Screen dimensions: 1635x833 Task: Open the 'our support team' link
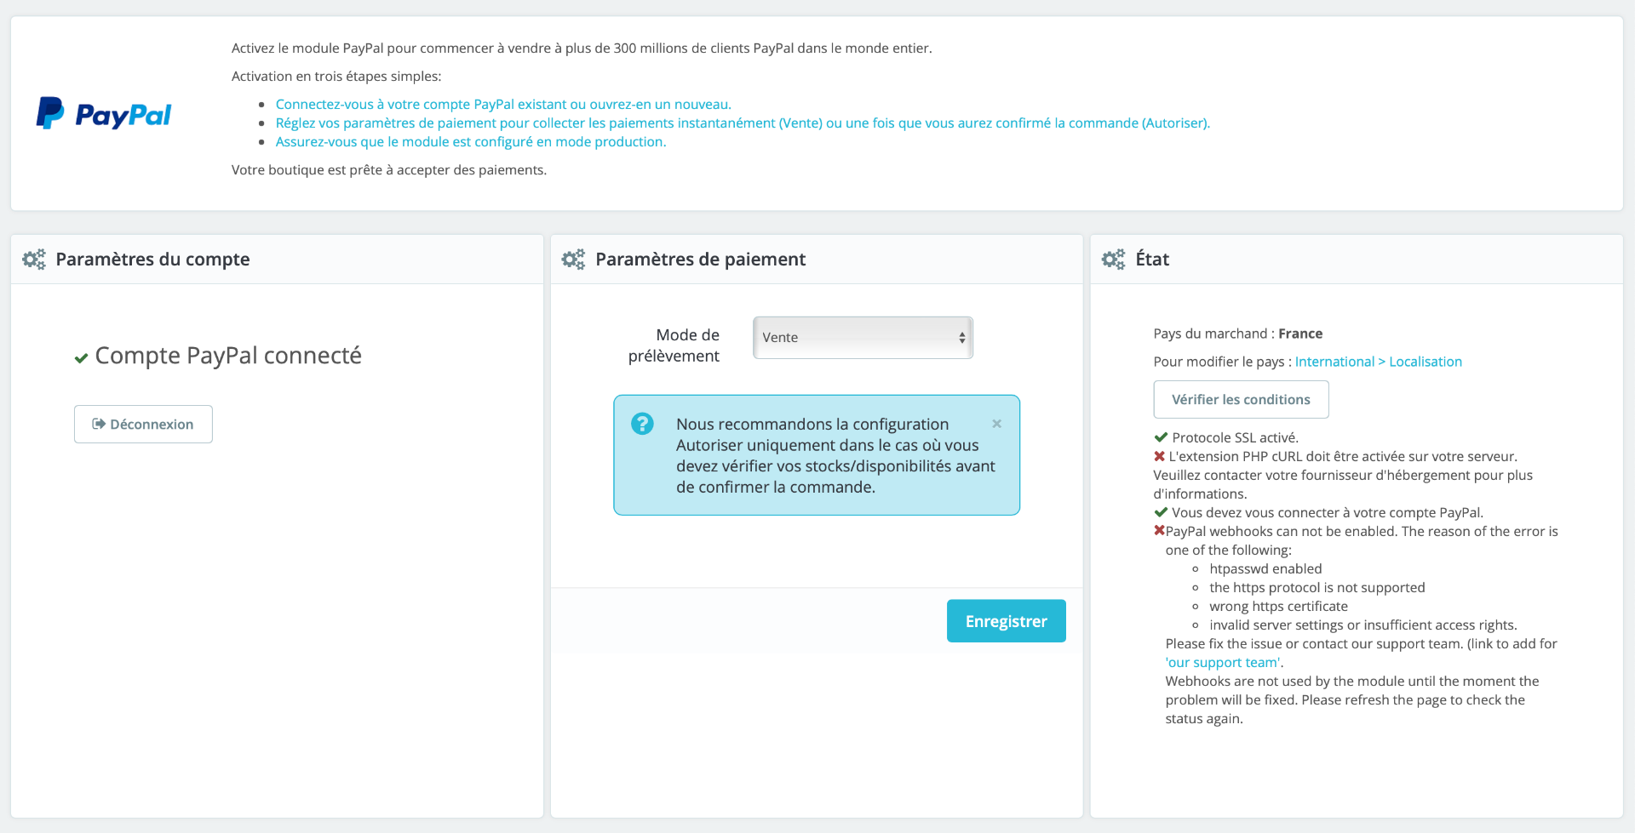(1223, 663)
